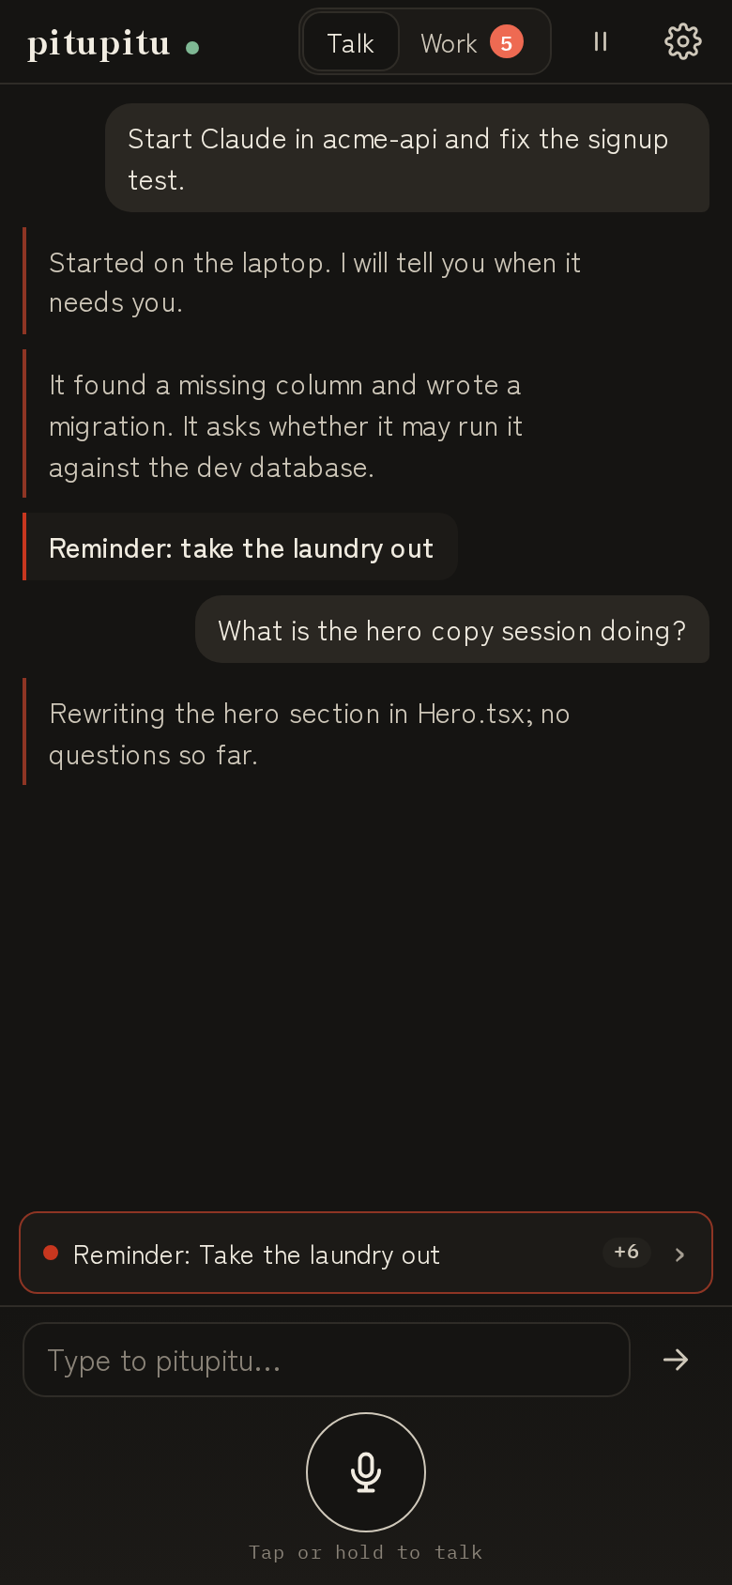Click the 'Rewriting the hero section' reply
The width and height of the screenshot is (732, 1585).
point(310,733)
